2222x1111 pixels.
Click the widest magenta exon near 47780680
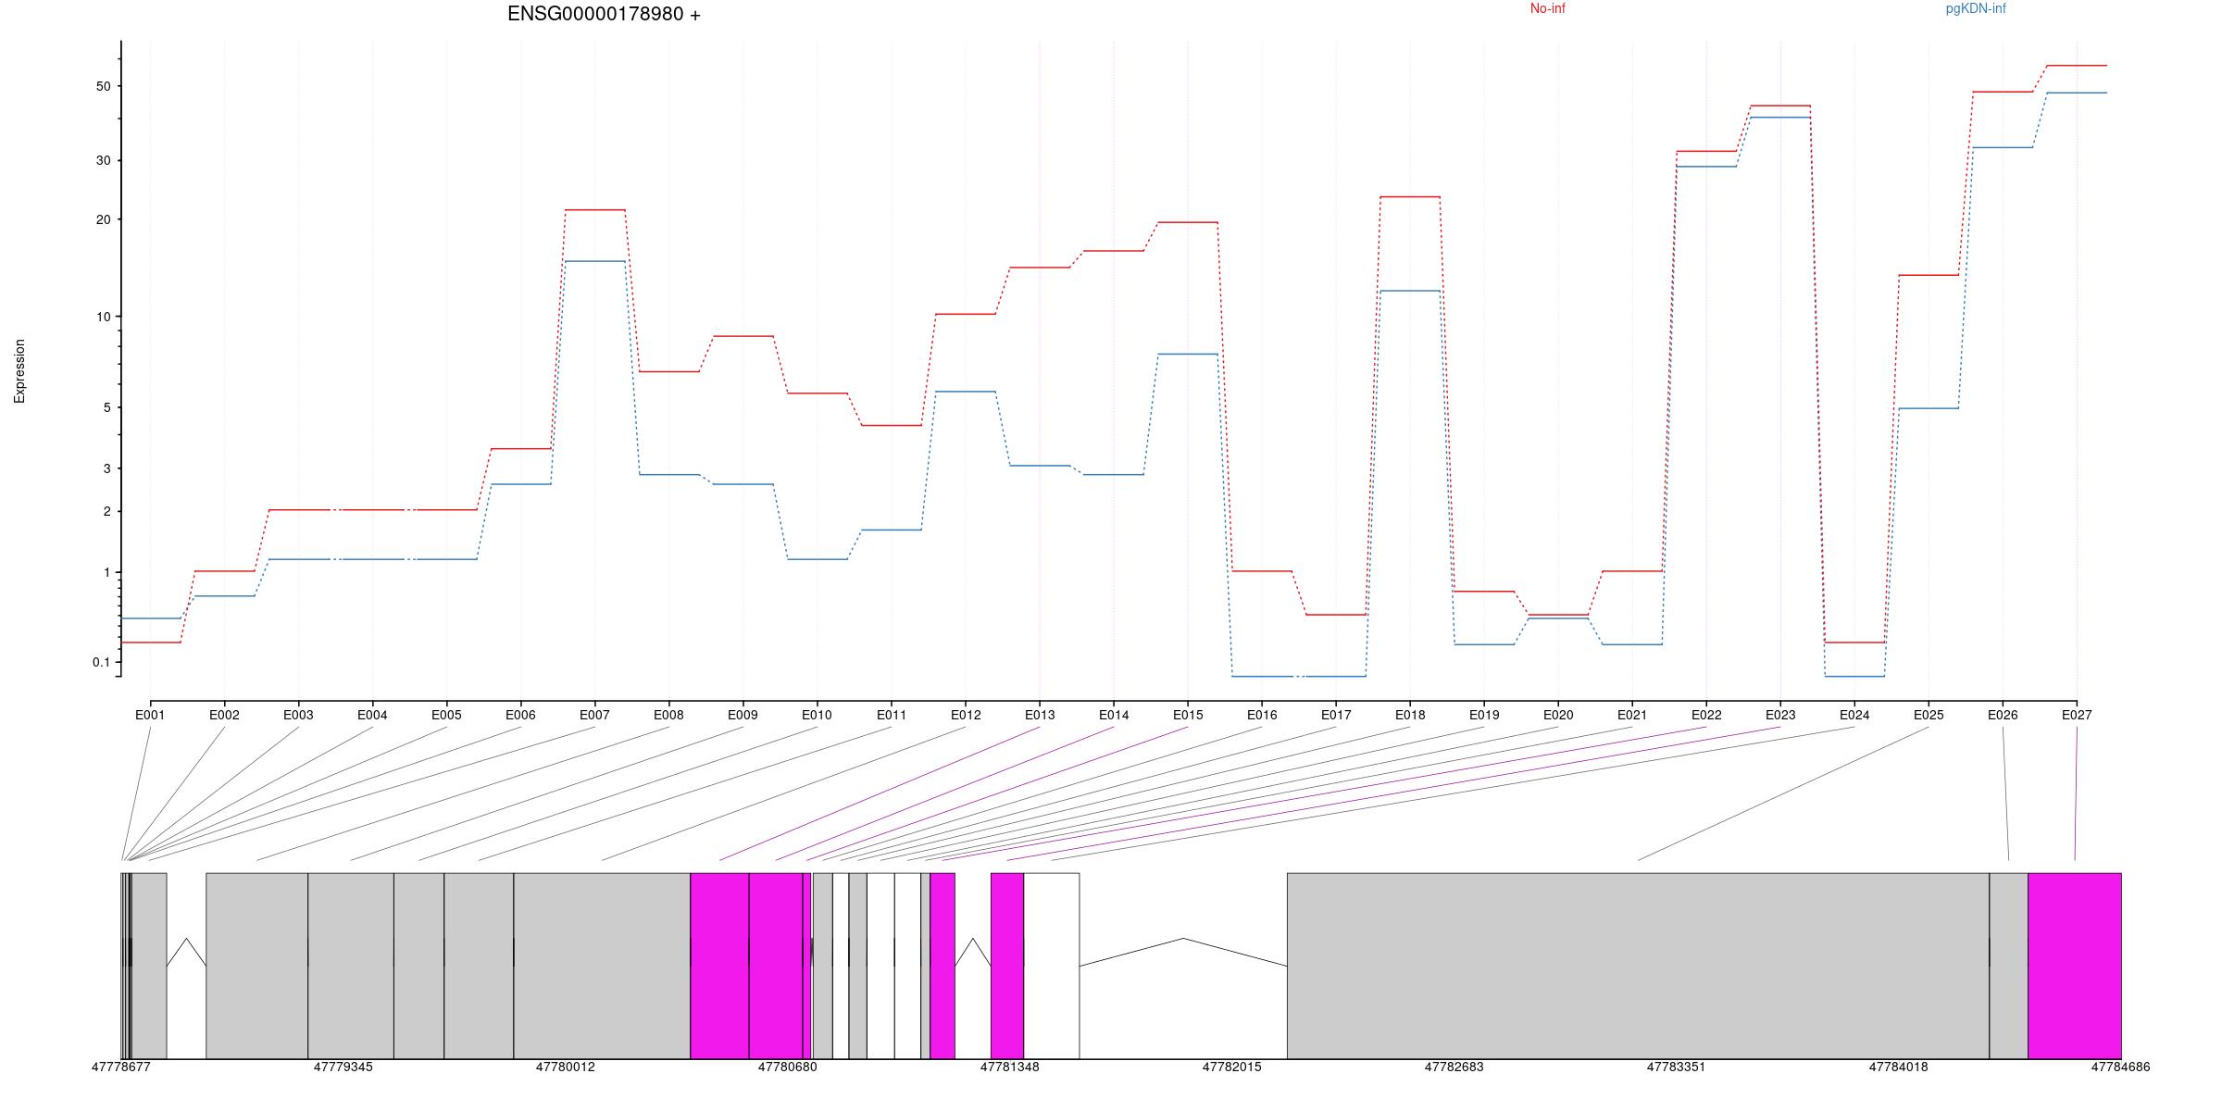pyautogui.click(x=719, y=965)
